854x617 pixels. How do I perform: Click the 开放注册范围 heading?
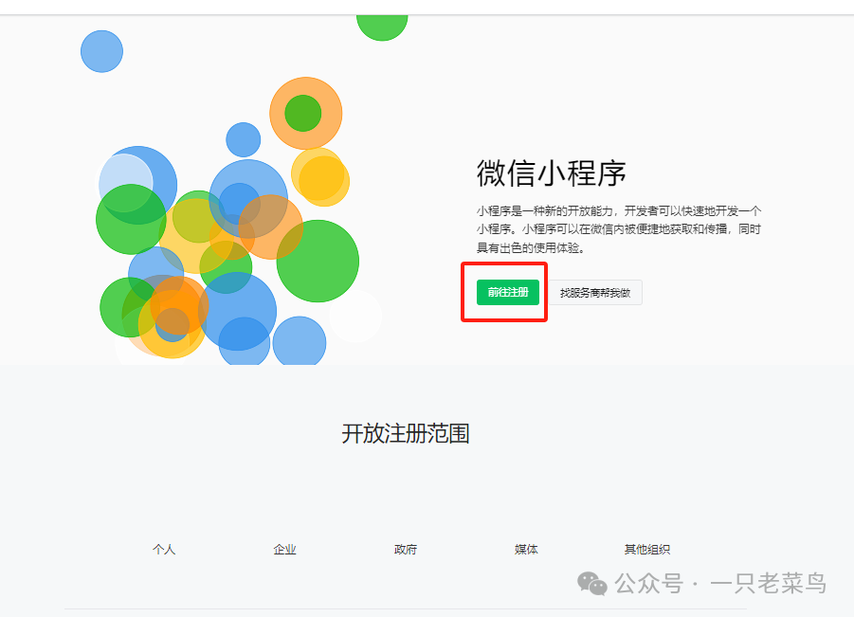pyautogui.click(x=406, y=433)
